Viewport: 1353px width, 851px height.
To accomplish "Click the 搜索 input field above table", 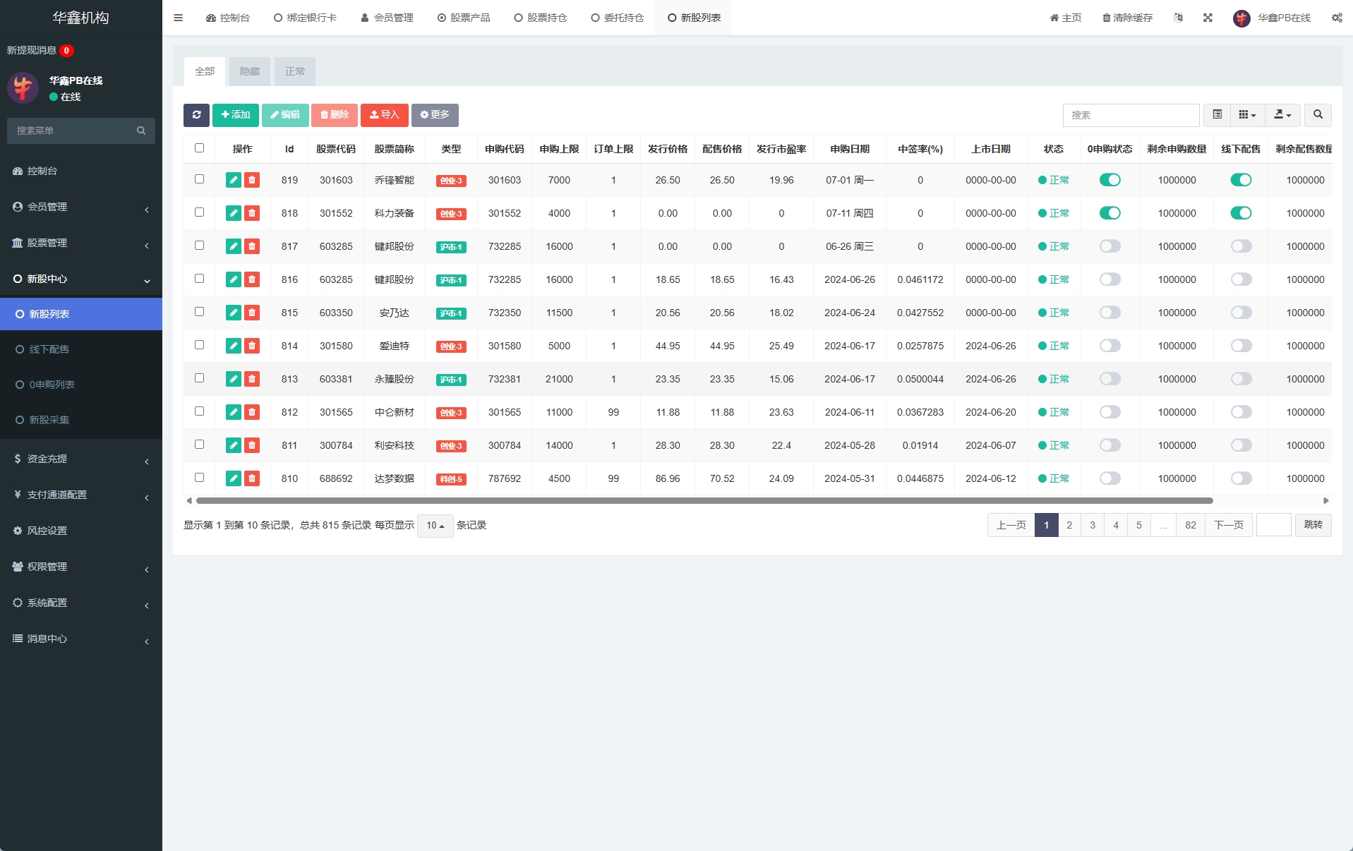I will 1130,115.
